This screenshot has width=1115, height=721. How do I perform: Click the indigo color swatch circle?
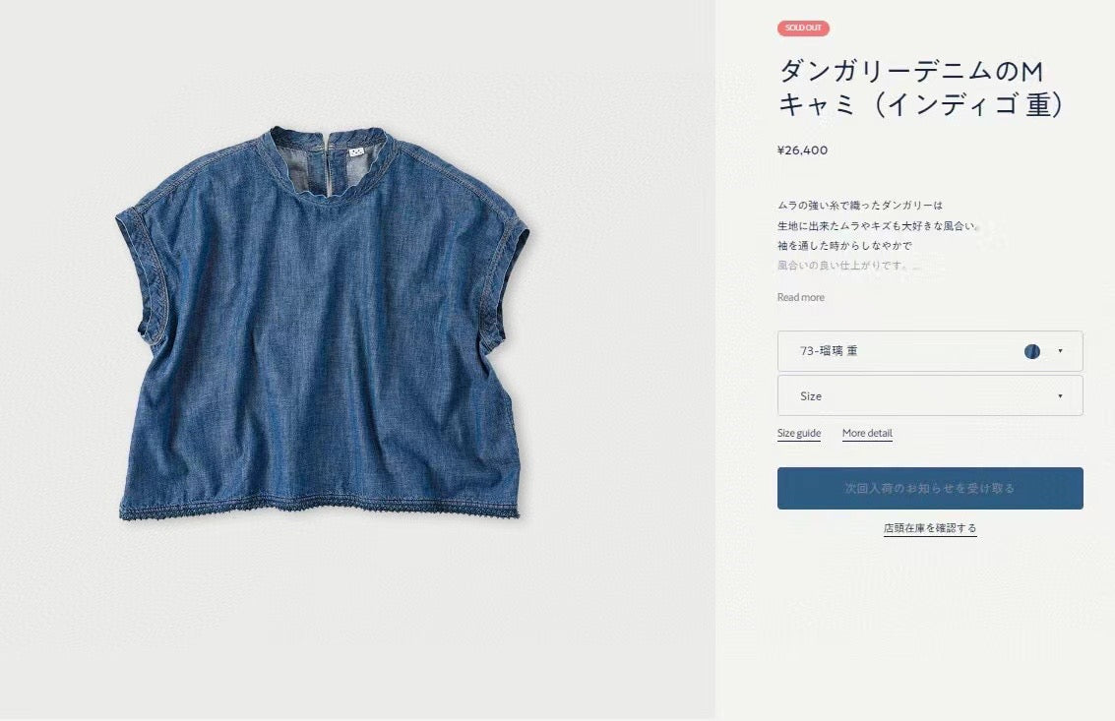[1031, 351]
